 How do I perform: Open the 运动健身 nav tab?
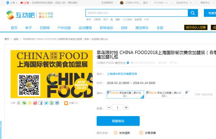[85, 28]
